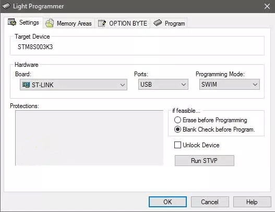Switch to the Memory Areas tab
The height and width of the screenshot is (212, 275).
coord(69,23)
